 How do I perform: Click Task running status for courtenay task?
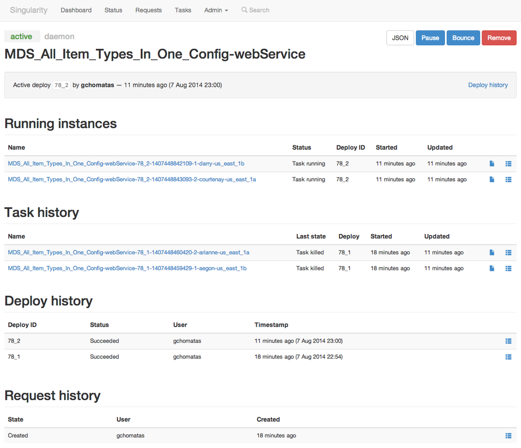pos(309,179)
